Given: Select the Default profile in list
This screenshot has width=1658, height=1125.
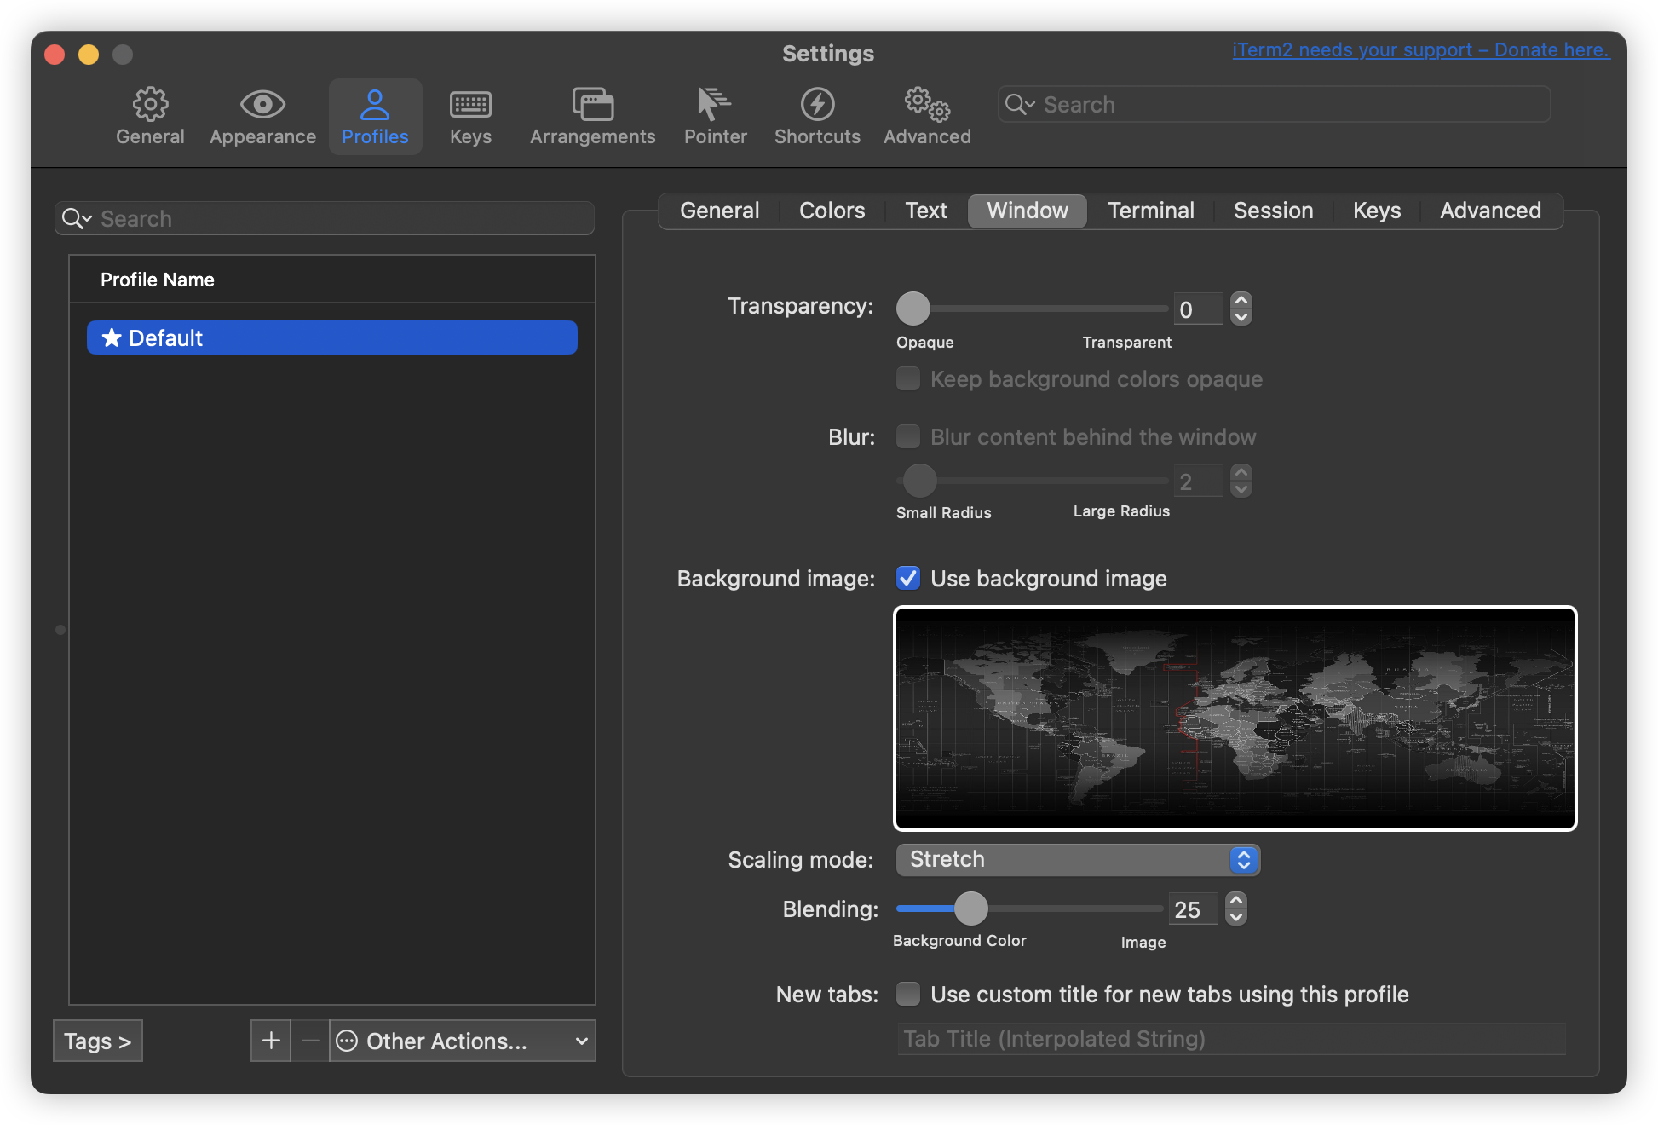Looking at the screenshot, I should click(x=331, y=337).
